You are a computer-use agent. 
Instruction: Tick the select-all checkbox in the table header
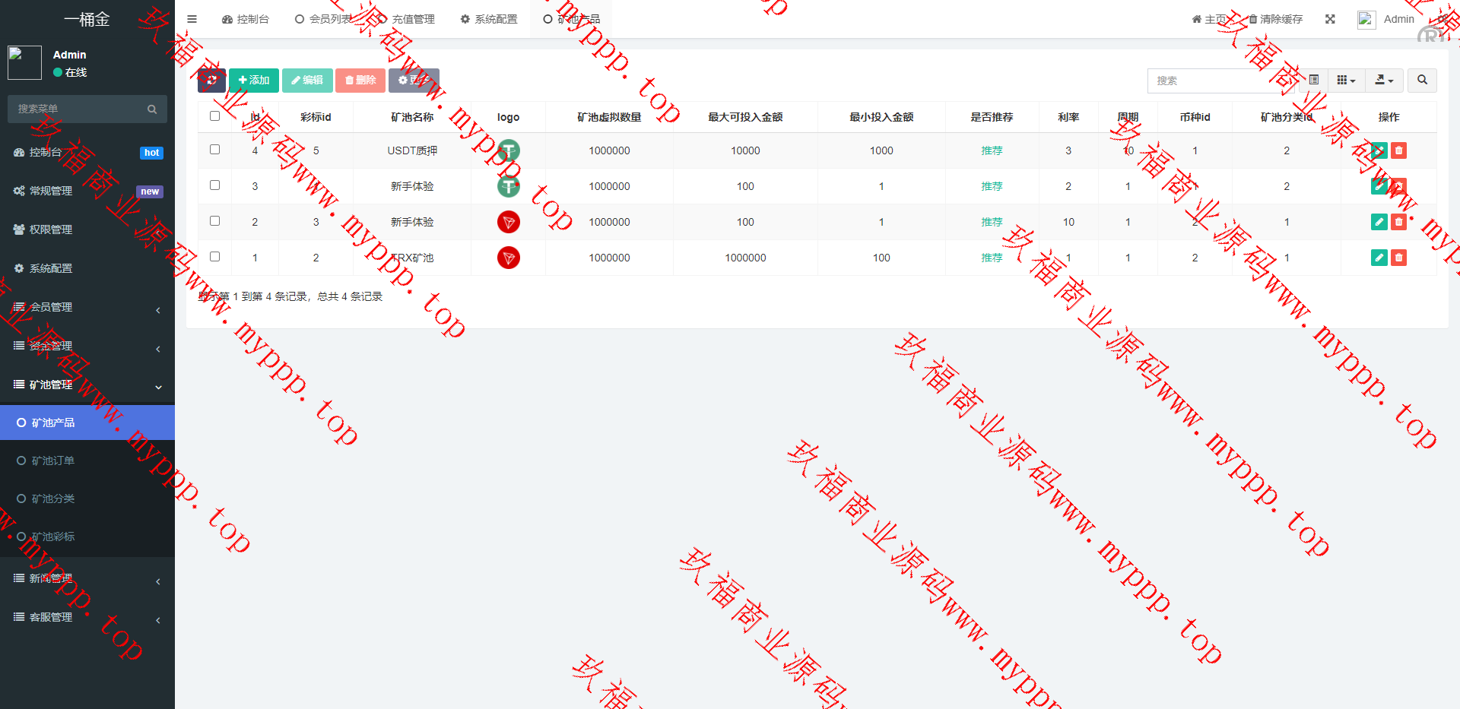(x=214, y=116)
